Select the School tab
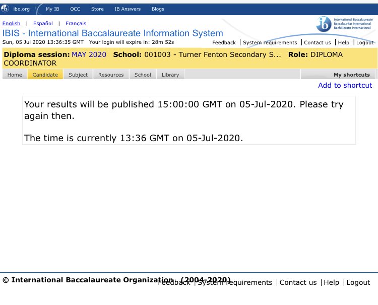Image resolution: width=378 pixels, height=305 pixels. (x=143, y=75)
